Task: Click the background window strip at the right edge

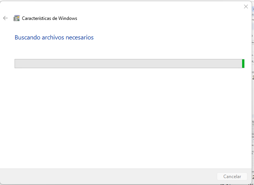Action: tap(253, 96)
